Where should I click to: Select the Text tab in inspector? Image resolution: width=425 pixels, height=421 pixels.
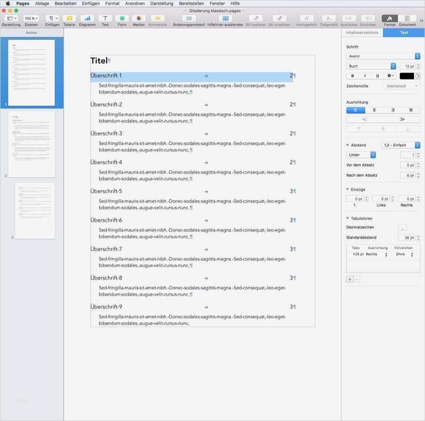pyautogui.click(x=404, y=32)
